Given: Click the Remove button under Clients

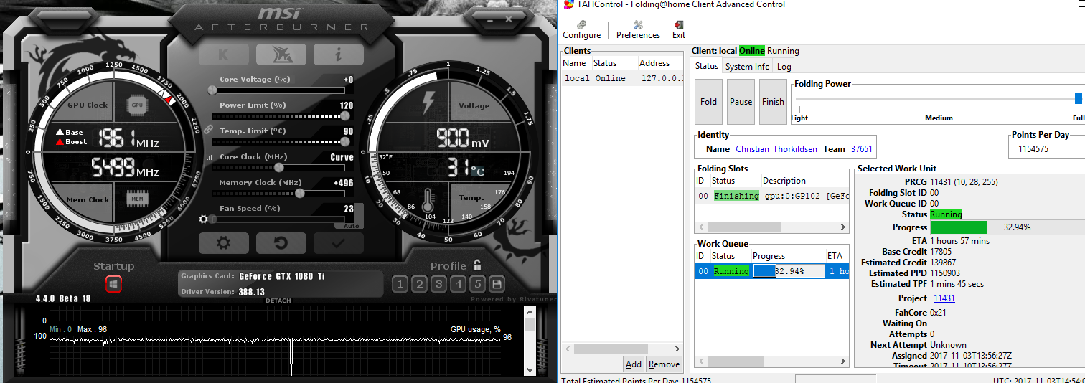Looking at the screenshot, I should tap(664, 364).
